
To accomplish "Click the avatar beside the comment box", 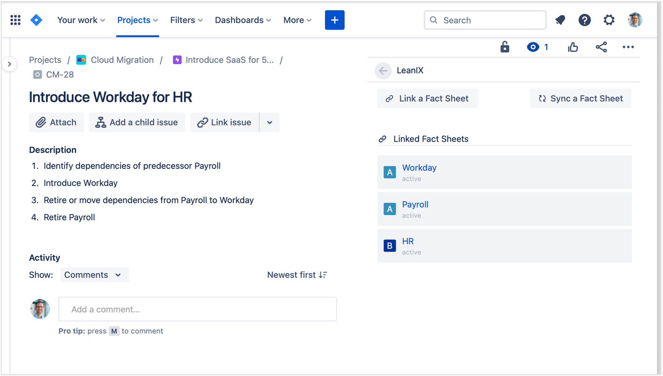I will click(40, 309).
